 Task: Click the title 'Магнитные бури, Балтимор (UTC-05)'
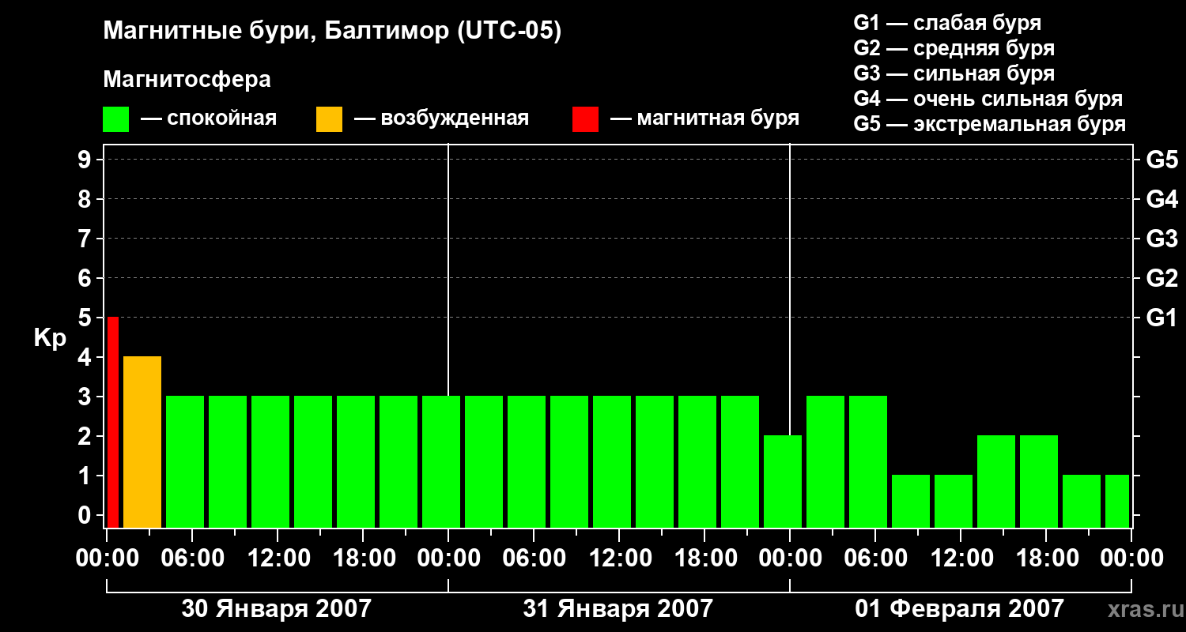pos(332,32)
